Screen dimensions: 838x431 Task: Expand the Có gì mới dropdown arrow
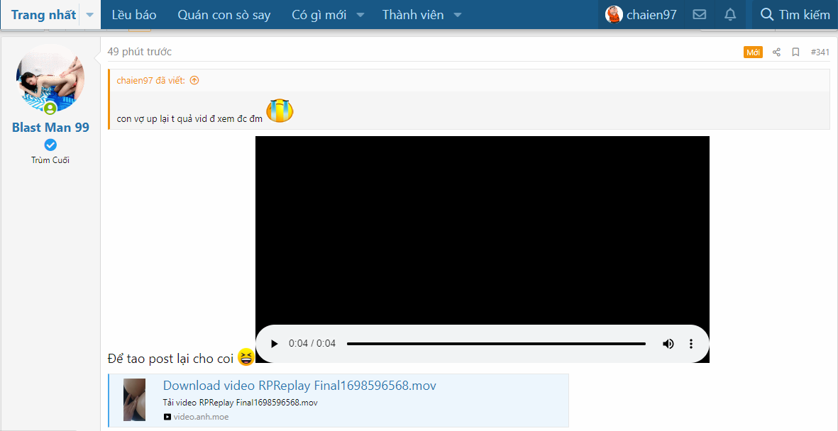click(360, 15)
